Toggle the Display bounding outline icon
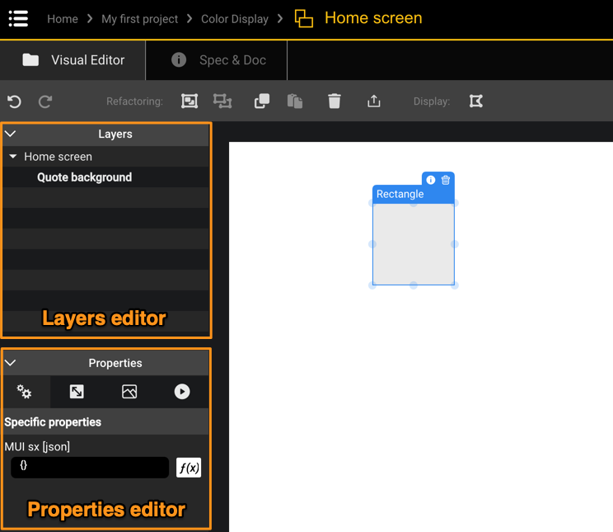613x532 pixels. [476, 101]
